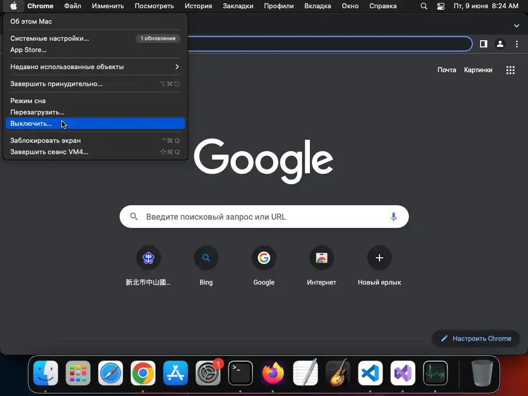Viewport: 528px width, 396px height.
Task: Open Chrome three-dot menu
Action: pyautogui.click(x=517, y=44)
